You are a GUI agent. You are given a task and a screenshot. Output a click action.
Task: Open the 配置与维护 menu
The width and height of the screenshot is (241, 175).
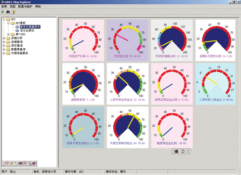(x=25, y=6)
